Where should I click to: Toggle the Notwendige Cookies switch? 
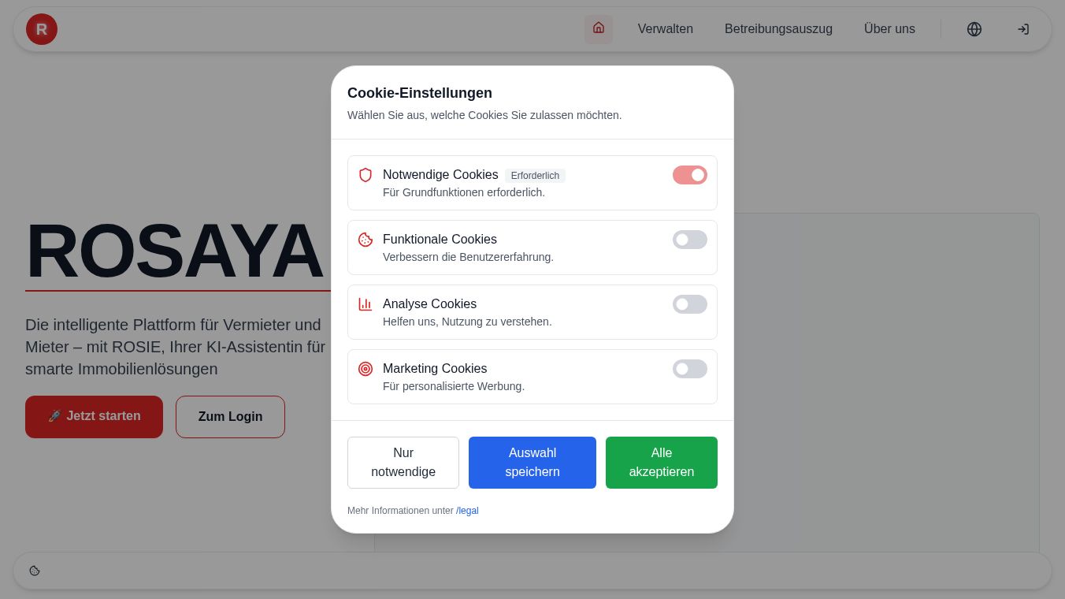(x=690, y=175)
